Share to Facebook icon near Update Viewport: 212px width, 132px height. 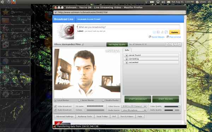click(158, 32)
